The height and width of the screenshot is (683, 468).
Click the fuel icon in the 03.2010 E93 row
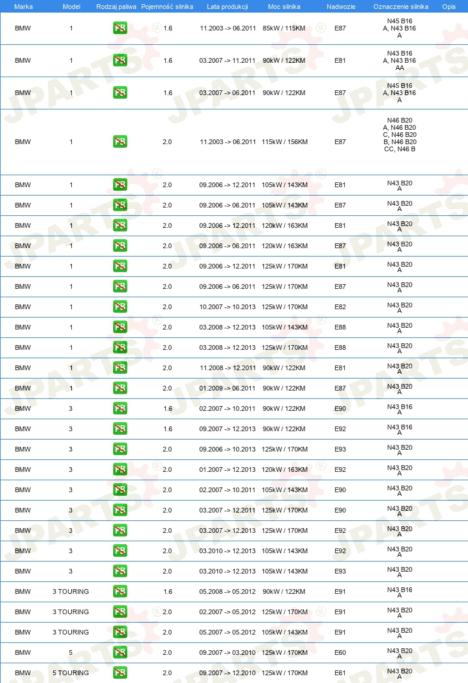[x=120, y=571]
